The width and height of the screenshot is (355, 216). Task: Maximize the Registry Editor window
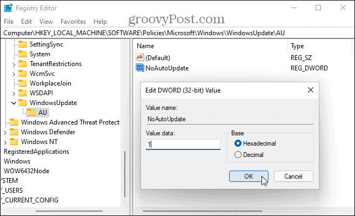click(318, 8)
